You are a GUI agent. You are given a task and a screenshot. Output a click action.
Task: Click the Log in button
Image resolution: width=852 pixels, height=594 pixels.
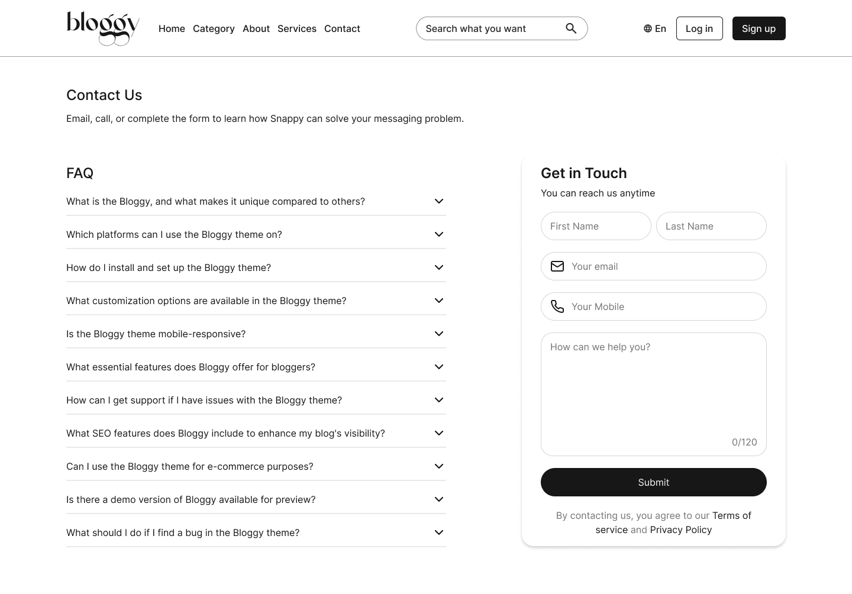pos(699,28)
